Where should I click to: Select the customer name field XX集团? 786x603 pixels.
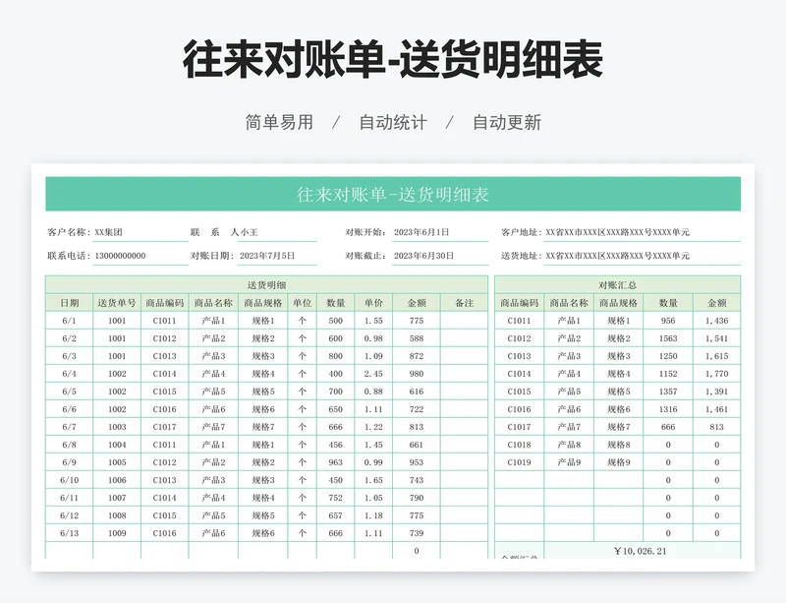(140, 232)
